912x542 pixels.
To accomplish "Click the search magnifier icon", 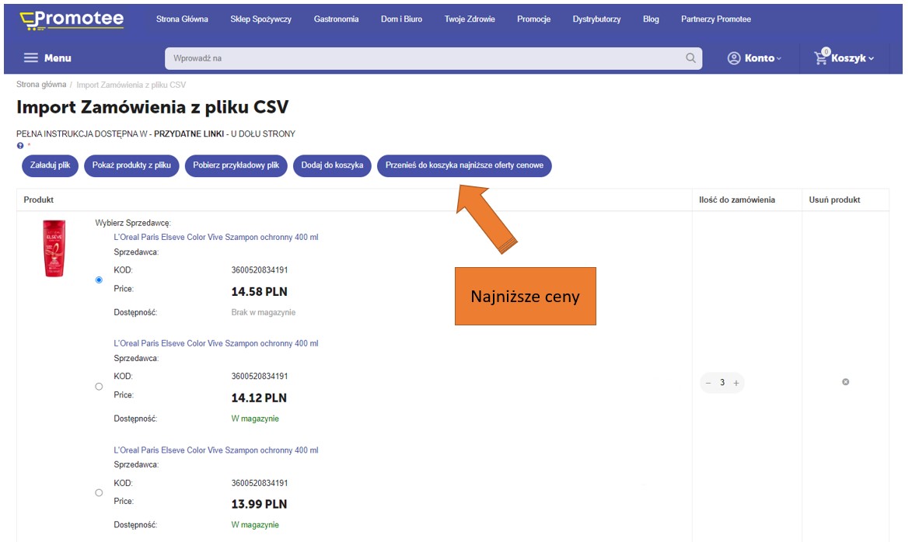I will (x=690, y=58).
